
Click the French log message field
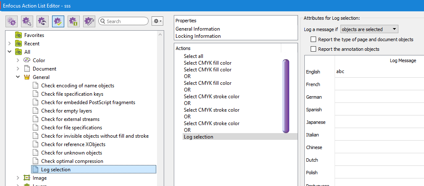[380, 84]
